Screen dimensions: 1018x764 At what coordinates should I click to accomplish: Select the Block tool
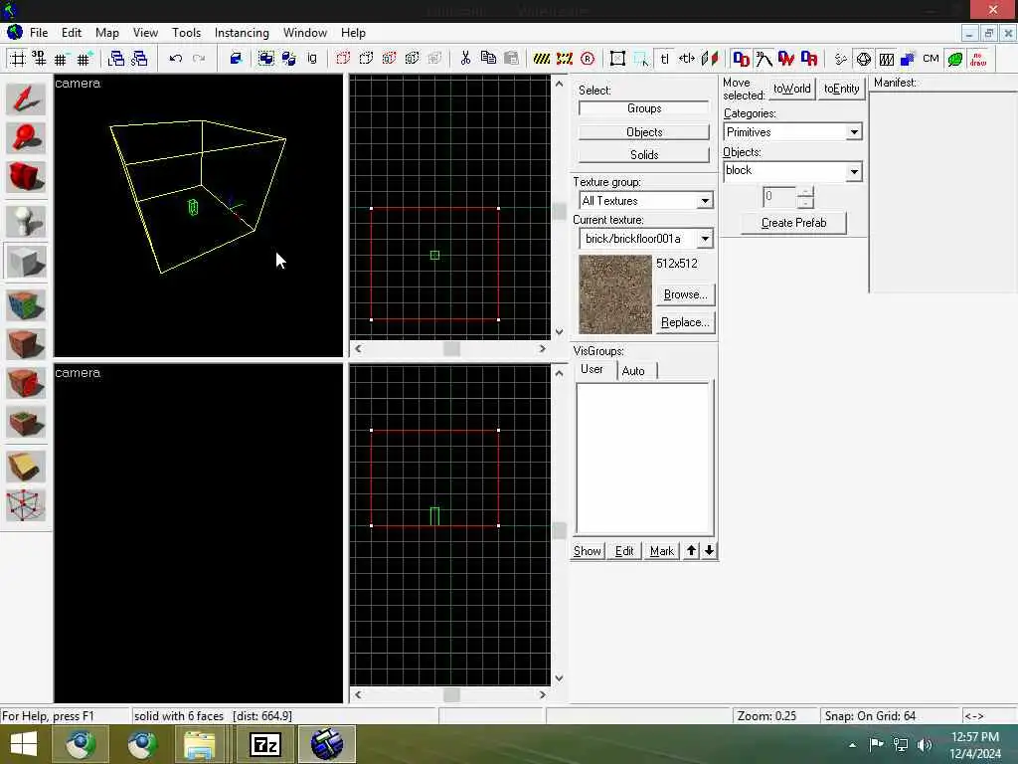tap(26, 262)
